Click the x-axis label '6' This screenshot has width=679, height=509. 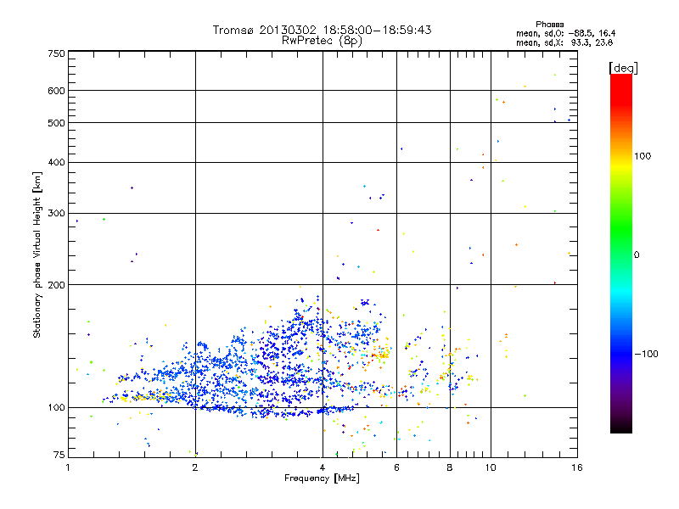click(396, 467)
